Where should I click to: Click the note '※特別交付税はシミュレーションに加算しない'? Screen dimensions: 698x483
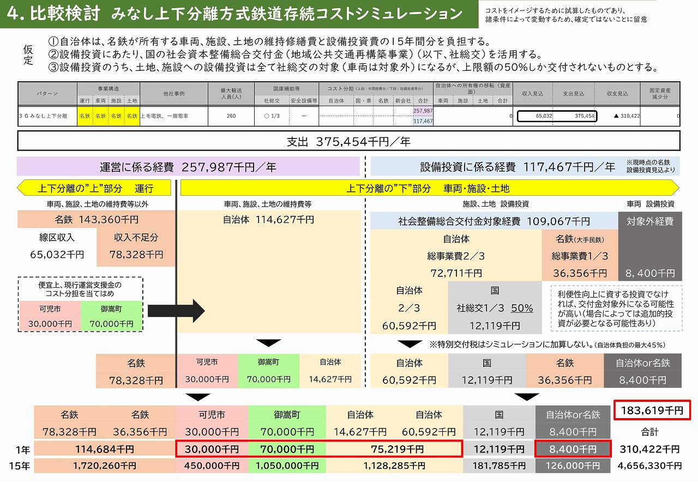[x=547, y=345]
